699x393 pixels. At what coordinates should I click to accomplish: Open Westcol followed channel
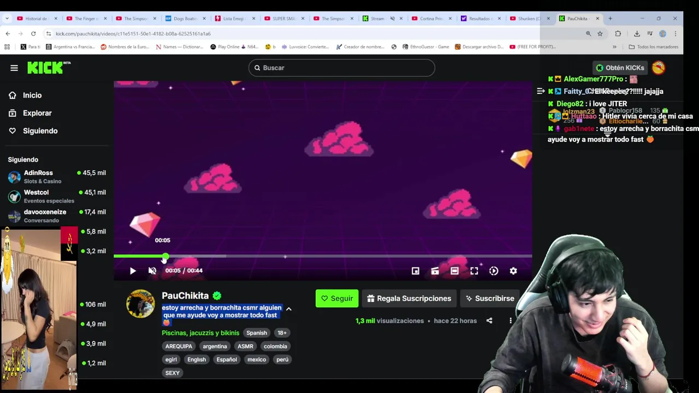(x=57, y=196)
